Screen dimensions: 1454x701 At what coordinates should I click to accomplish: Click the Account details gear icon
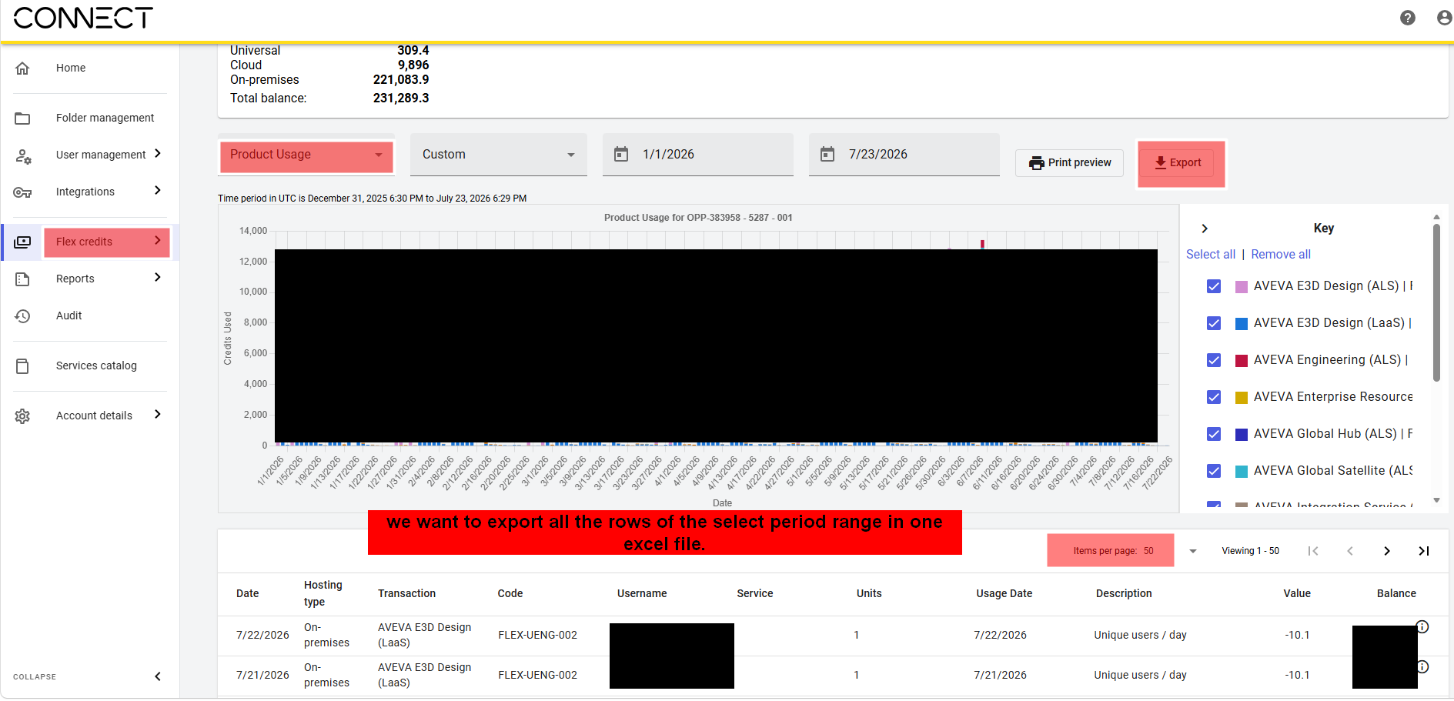click(22, 416)
